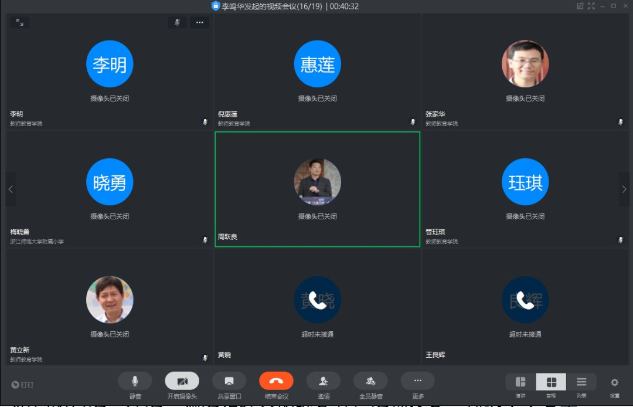Image resolution: width=633 pixels, height=407 pixels.
Task: Click 张家华's profile photo avatar
Action: click(x=525, y=64)
